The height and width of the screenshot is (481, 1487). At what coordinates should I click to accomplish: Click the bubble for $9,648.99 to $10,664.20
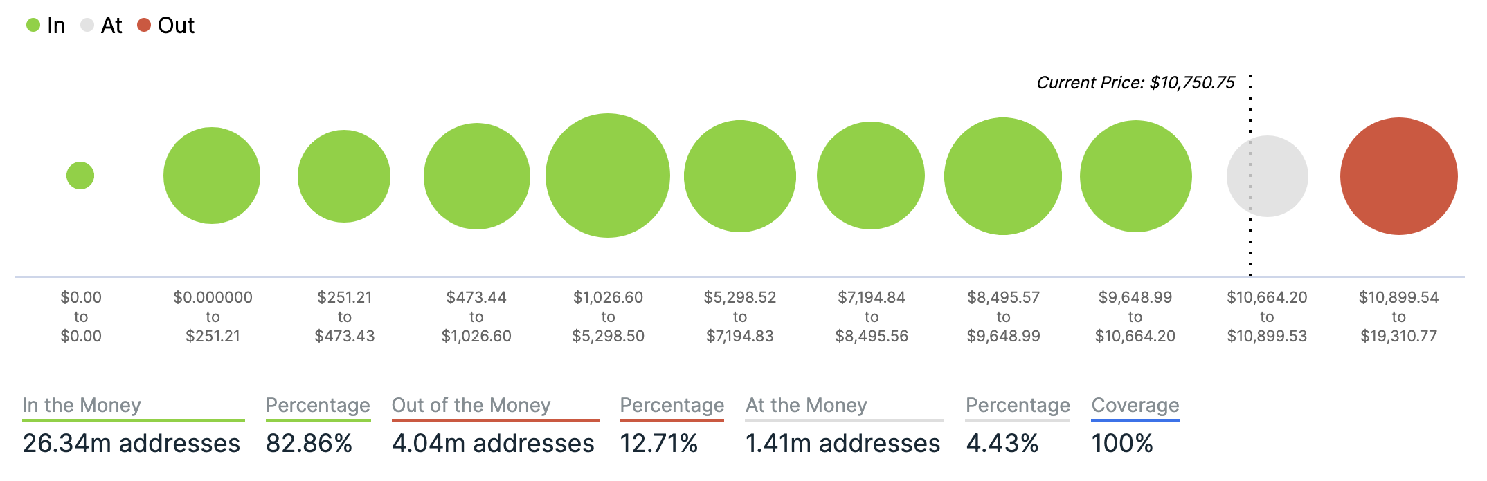coord(1136,176)
